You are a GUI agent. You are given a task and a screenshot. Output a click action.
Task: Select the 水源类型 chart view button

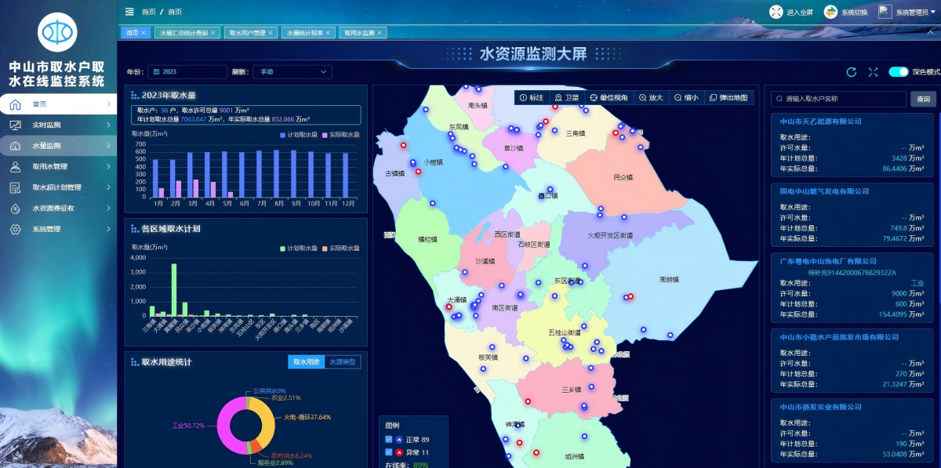coord(343,362)
